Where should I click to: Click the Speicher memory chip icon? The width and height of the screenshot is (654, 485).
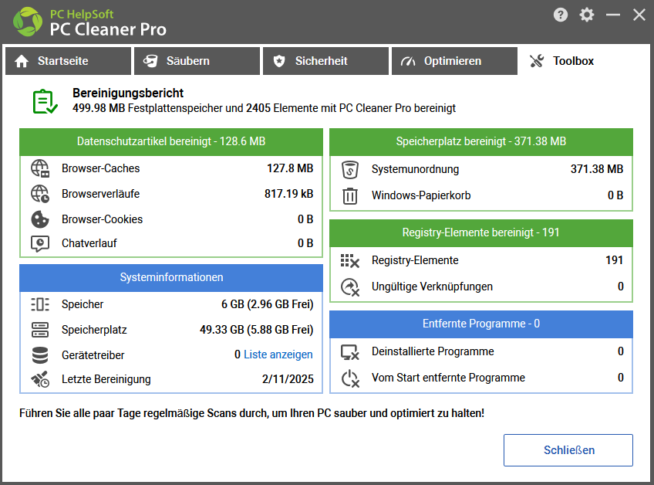pos(40,304)
